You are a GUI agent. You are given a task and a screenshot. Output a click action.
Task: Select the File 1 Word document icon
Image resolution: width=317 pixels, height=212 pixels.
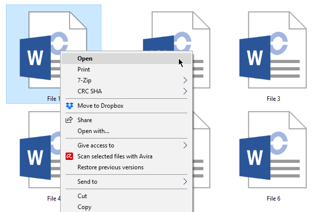click(x=40, y=50)
